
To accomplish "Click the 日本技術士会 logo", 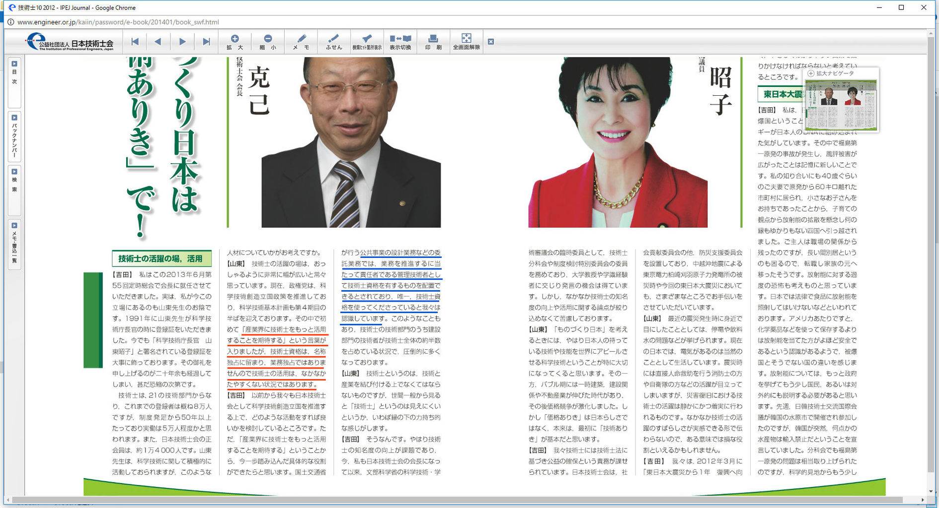I will [70, 42].
